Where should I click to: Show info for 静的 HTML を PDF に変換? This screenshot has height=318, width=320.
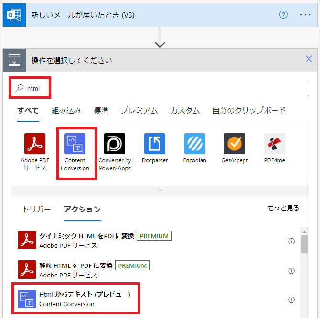coord(291,271)
